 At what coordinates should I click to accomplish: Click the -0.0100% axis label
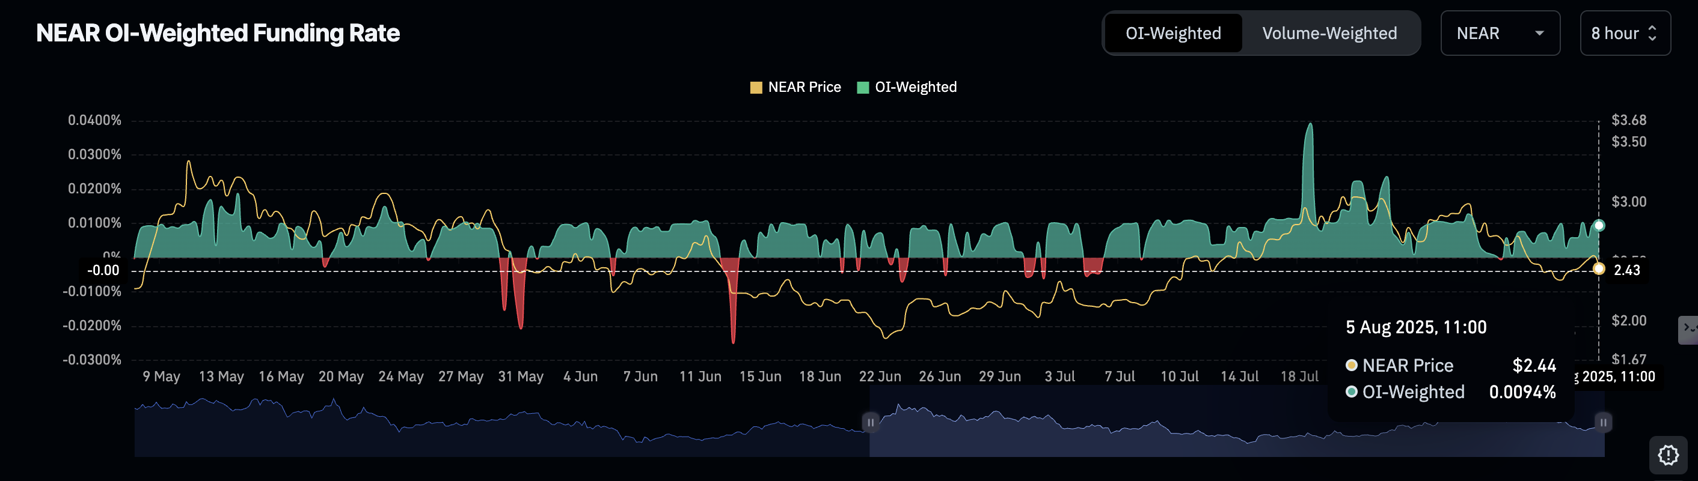coord(92,291)
